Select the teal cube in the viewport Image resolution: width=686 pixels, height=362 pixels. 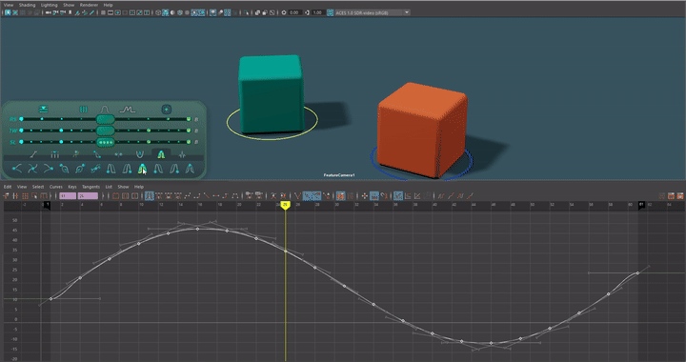(271, 93)
